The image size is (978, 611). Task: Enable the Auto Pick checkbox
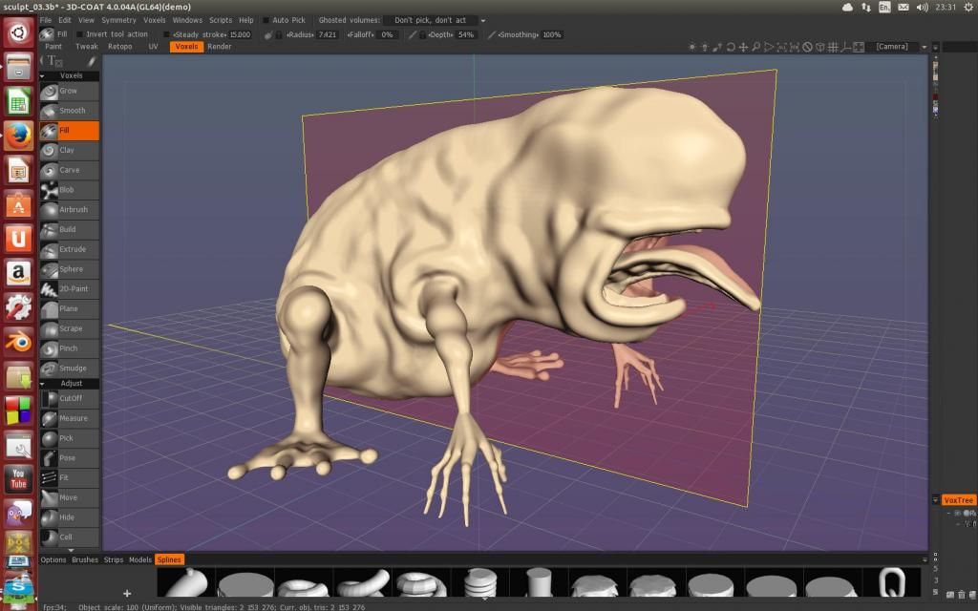(x=266, y=20)
